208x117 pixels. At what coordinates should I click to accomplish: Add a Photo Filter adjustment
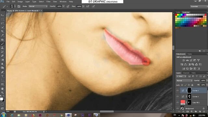pos(193,64)
